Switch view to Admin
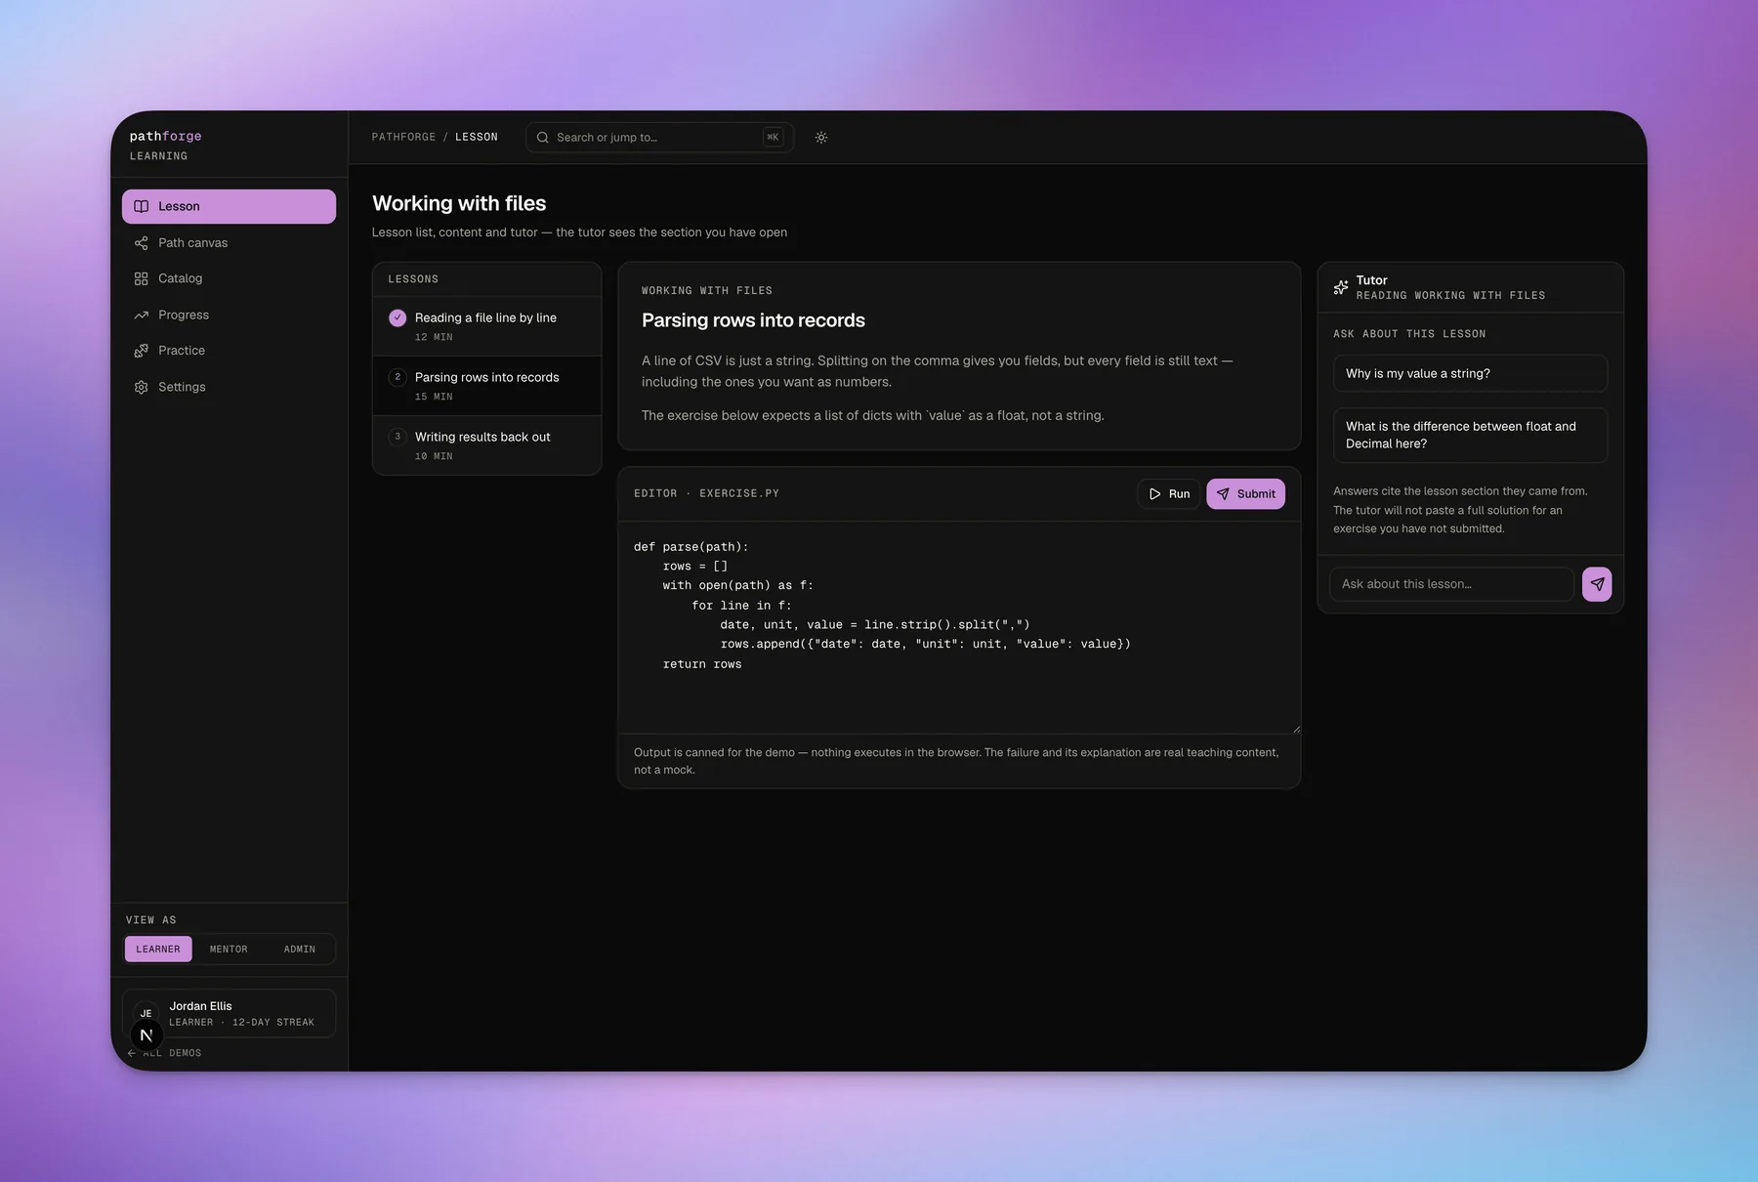Viewport: 1758px width, 1182px height. 299,949
